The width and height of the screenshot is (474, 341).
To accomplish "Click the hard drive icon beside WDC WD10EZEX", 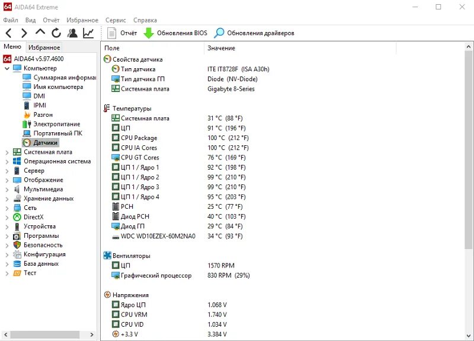I will (x=116, y=237).
